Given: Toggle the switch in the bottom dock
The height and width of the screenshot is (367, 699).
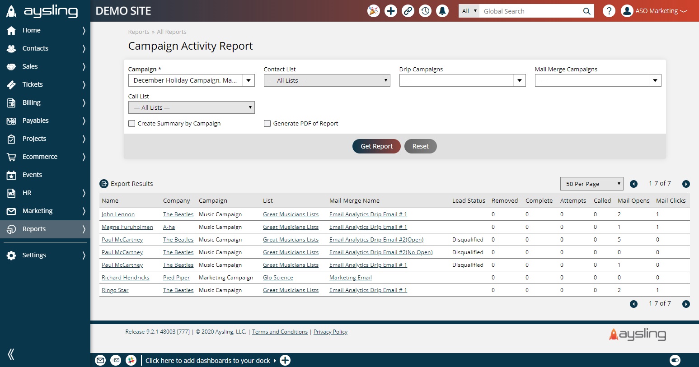Looking at the screenshot, I should [675, 360].
